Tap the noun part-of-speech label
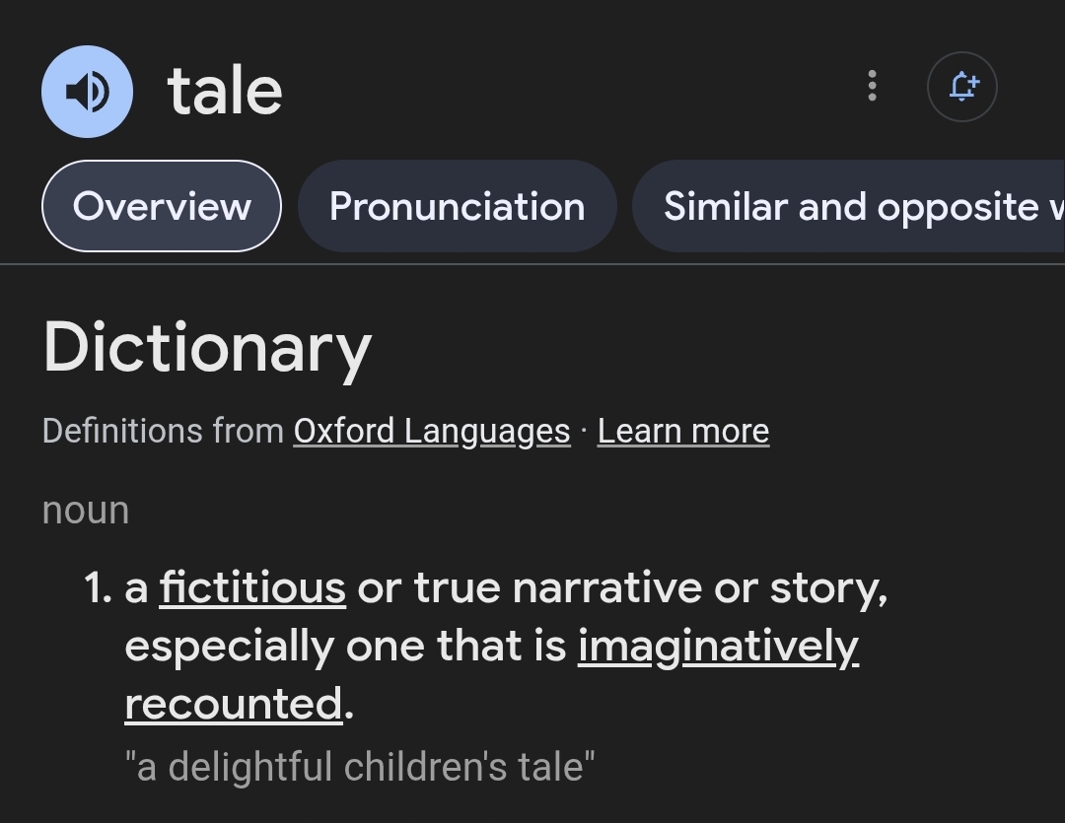 click(86, 510)
